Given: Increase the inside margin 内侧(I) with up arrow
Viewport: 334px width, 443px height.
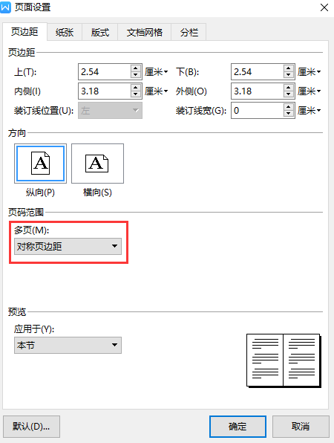Looking at the screenshot, I should (x=136, y=88).
